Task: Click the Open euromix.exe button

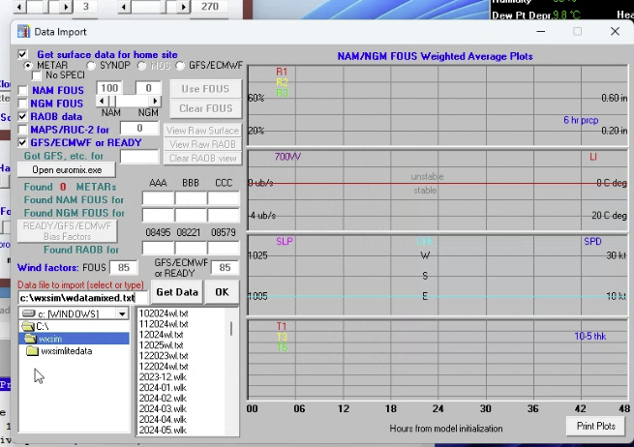Action: click(x=67, y=170)
